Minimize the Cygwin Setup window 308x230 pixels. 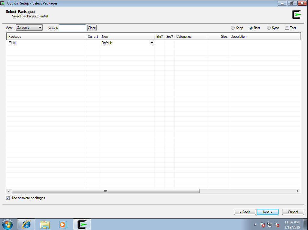[x=282, y=3]
